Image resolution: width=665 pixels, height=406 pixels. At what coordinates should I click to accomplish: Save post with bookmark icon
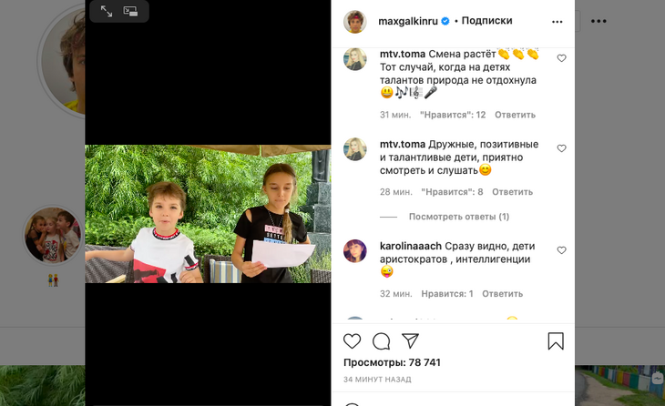(556, 341)
